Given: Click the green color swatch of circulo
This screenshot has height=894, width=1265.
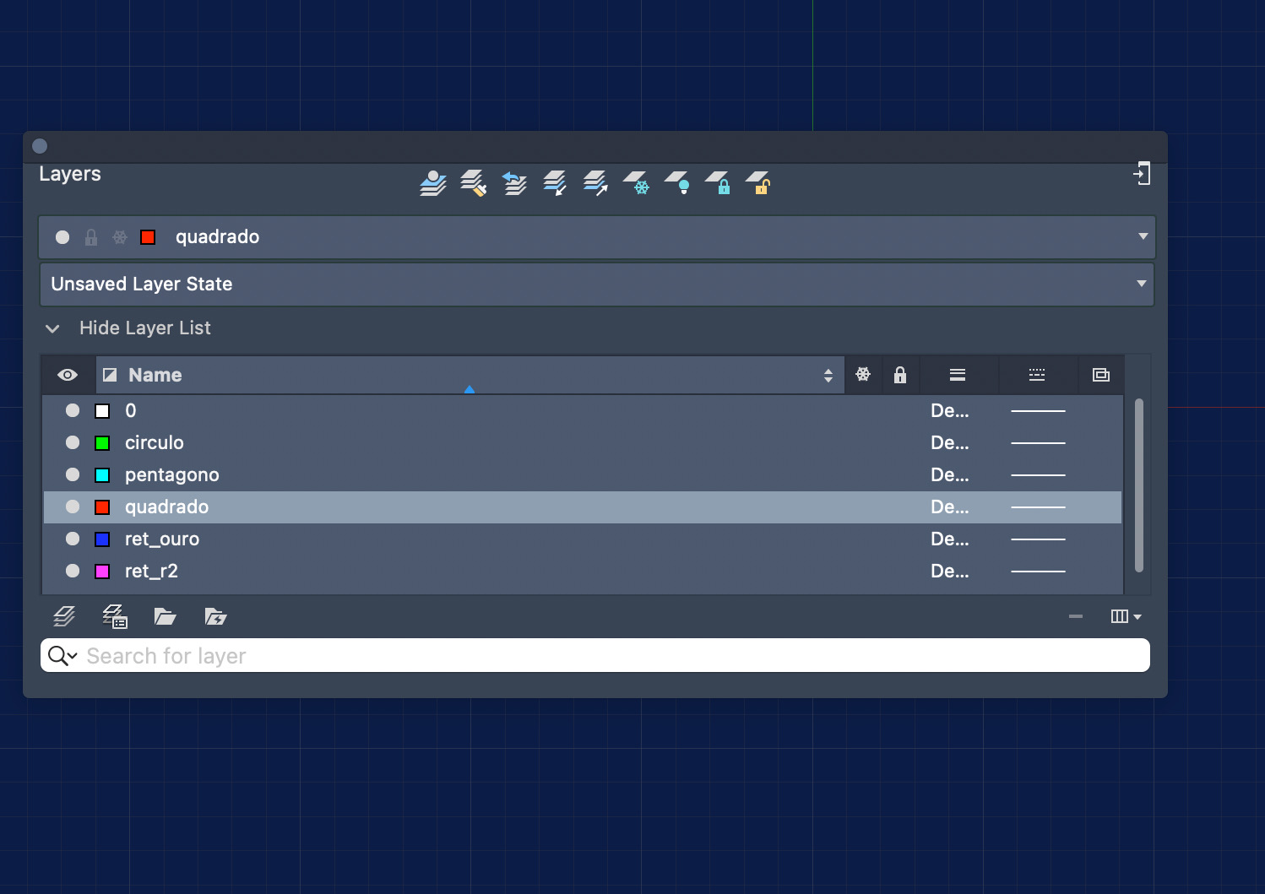Looking at the screenshot, I should coord(102,443).
